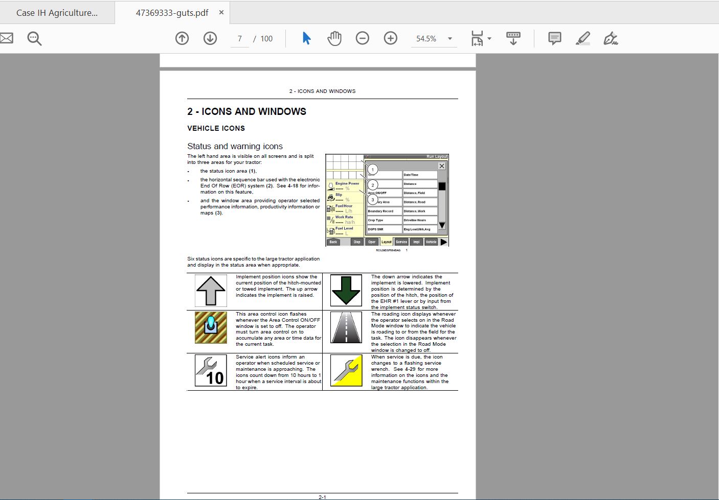Viewport: 719px width, 500px height.
Task: Click the Run Layout screenshot figure
Action: click(x=387, y=200)
